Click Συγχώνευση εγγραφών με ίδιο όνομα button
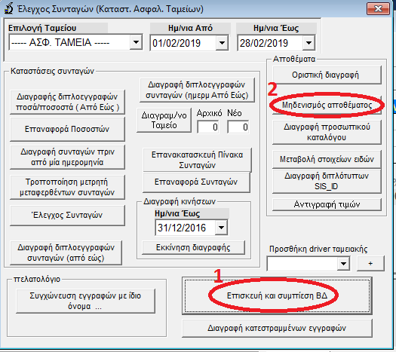Screen dimensions: 396x352 tap(85, 301)
